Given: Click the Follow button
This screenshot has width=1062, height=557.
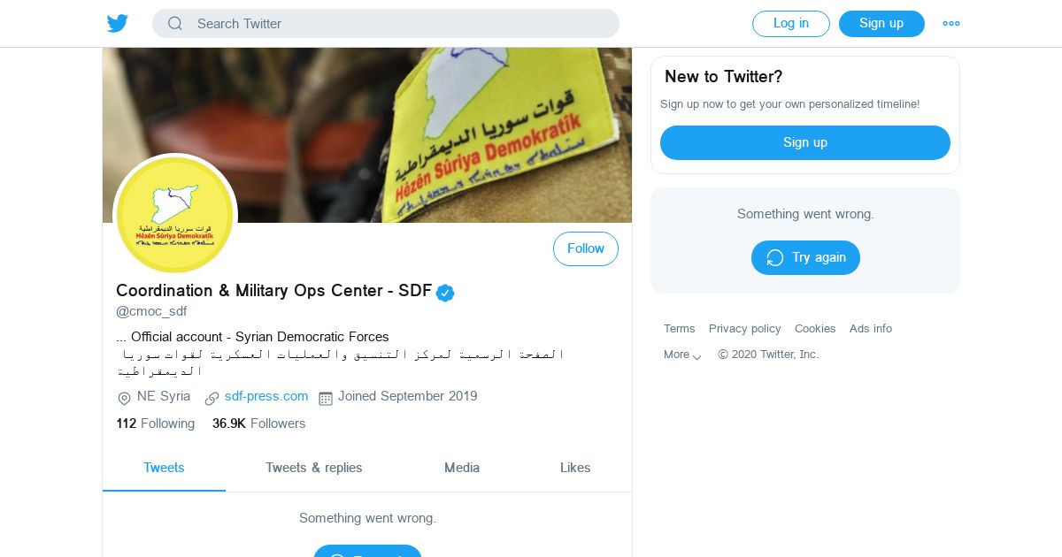Looking at the screenshot, I should tap(586, 249).
